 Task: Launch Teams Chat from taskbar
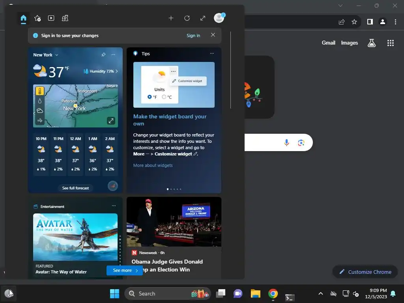(x=238, y=294)
